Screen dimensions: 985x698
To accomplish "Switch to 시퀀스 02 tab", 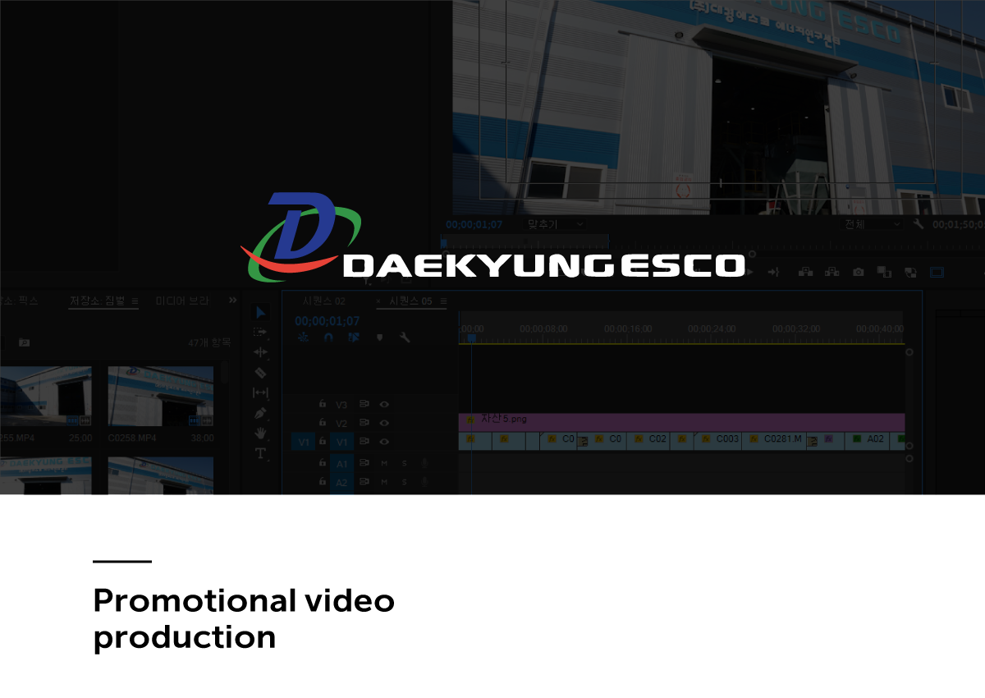I will coord(324,301).
